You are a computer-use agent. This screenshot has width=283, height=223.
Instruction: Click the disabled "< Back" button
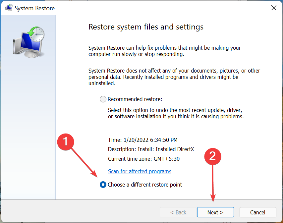(x=178, y=212)
